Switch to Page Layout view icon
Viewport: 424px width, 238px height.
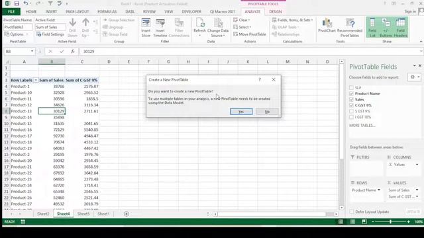(352, 221)
